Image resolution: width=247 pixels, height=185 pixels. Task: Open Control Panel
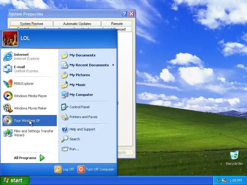click(x=88, y=107)
